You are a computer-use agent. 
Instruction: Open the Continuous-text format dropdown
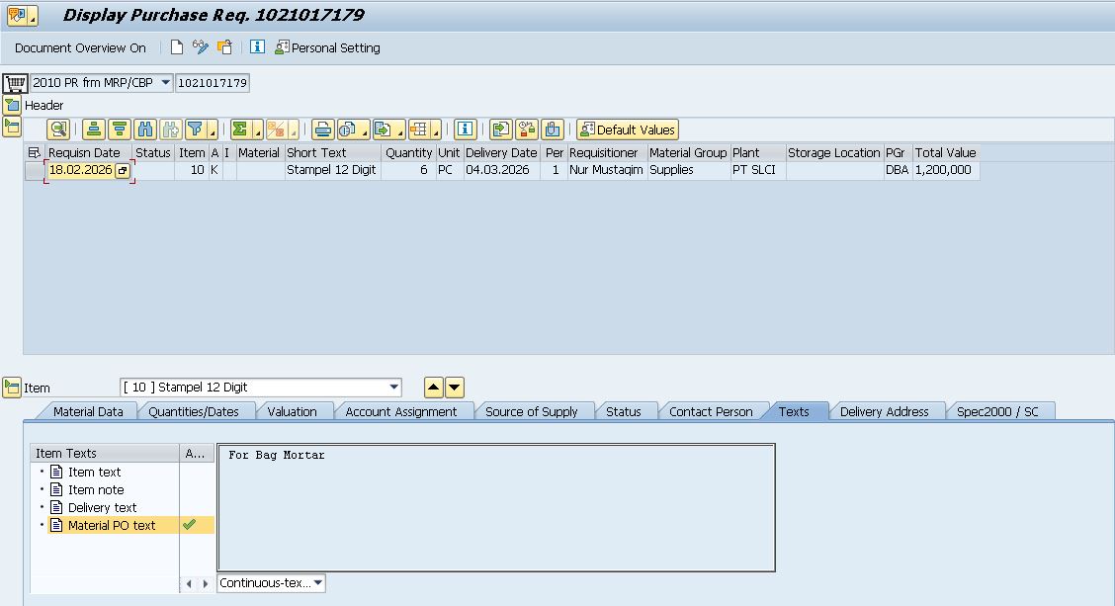tap(318, 583)
